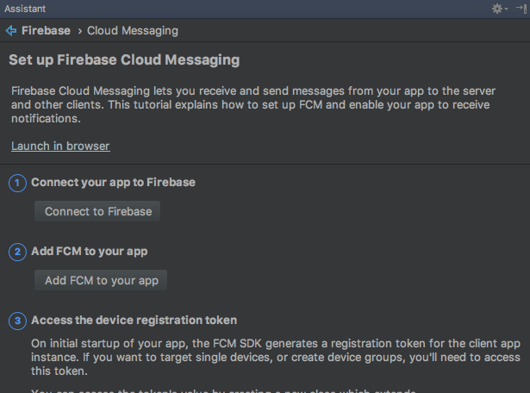Open the Launch in browser link
The image size is (530, 393).
coord(60,146)
